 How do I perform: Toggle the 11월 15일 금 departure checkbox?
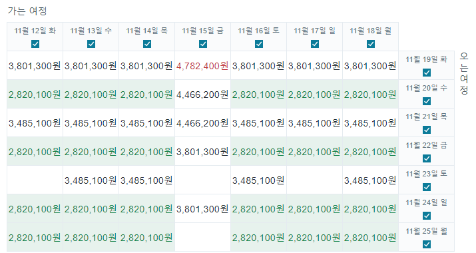203,44
